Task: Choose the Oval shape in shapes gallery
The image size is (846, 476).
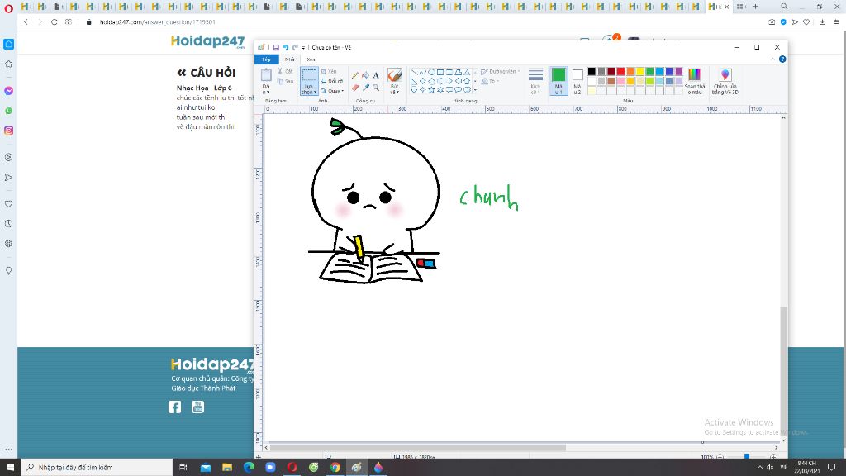Action: pyautogui.click(x=431, y=72)
